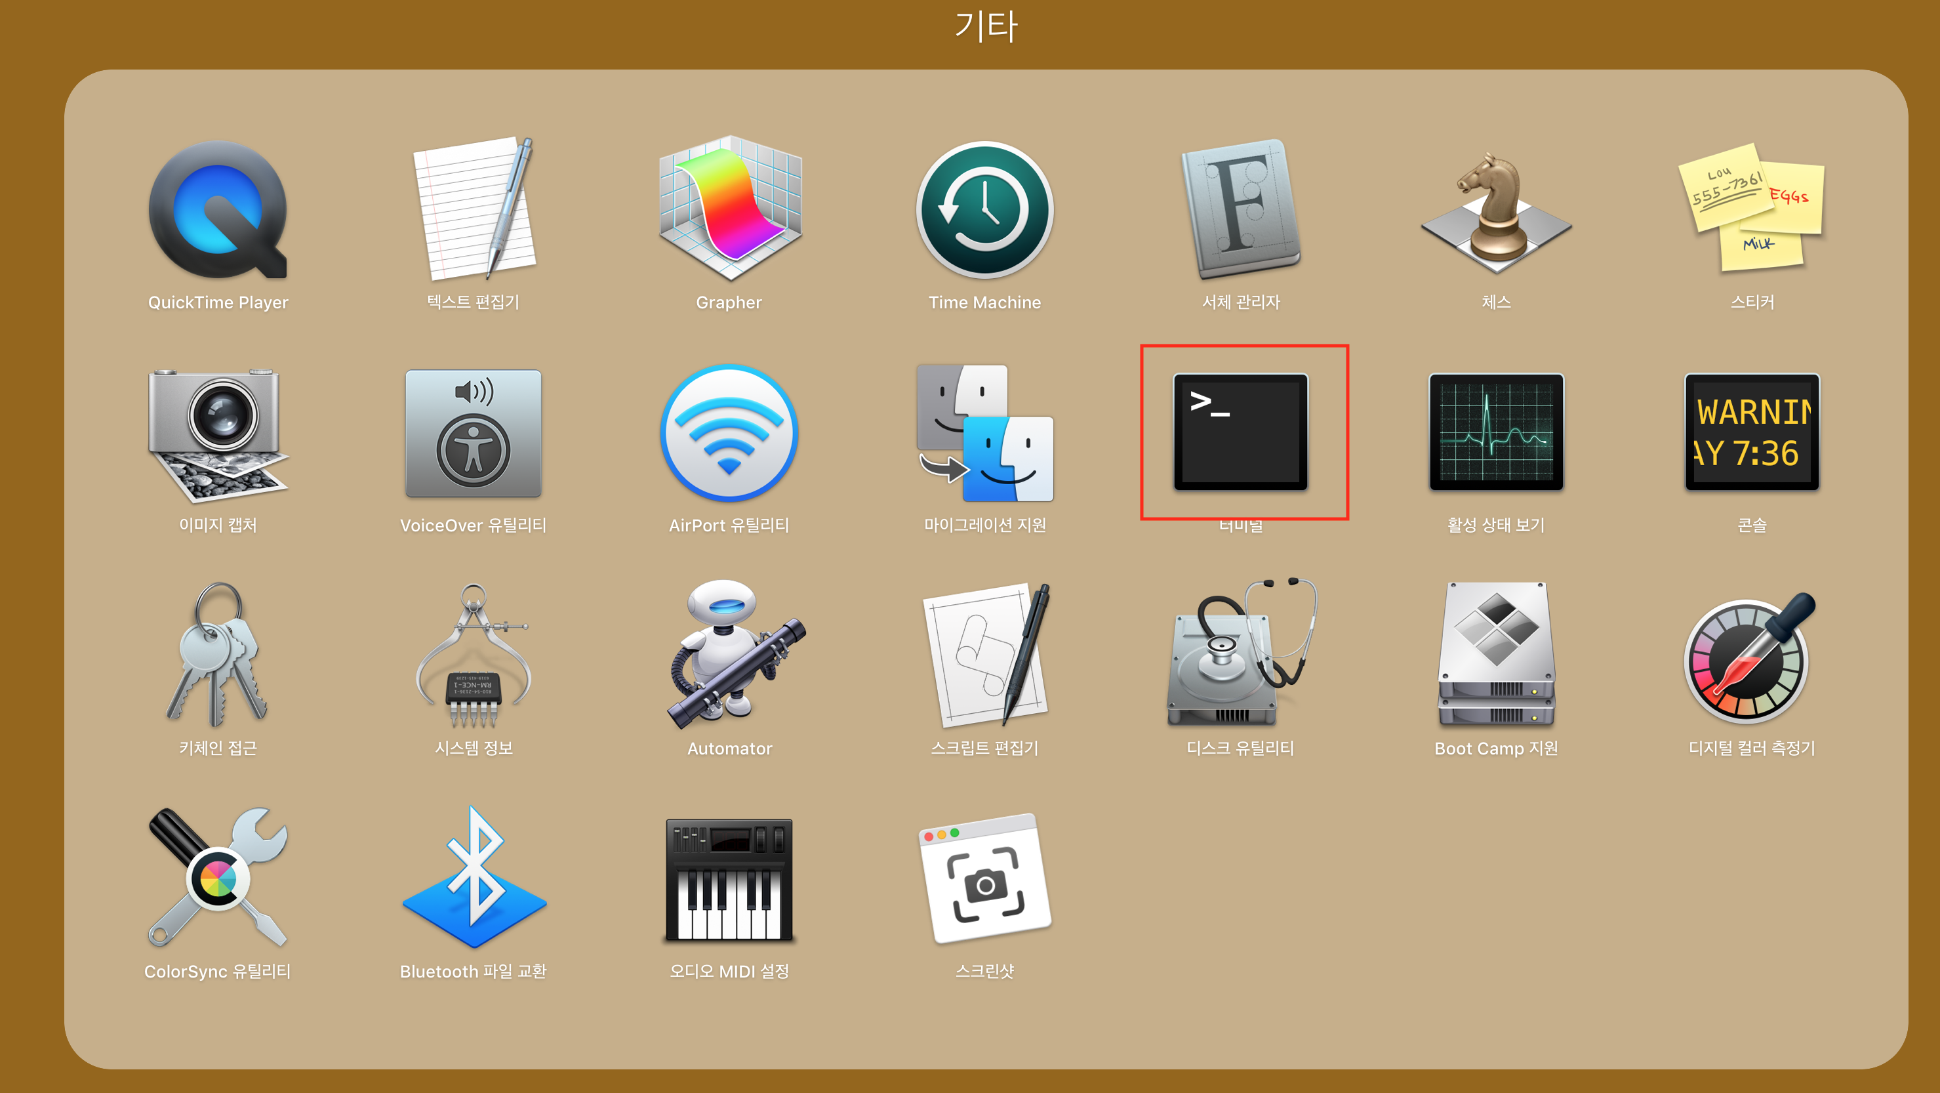Start the 체스 chess app
This screenshot has height=1093, width=1940.
click(x=1496, y=215)
